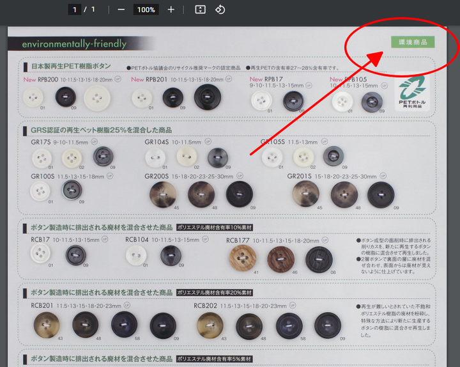Select the RCB177 product code
The width and height of the screenshot is (460, 367).
pyautogui.click(x=238, y=240)
